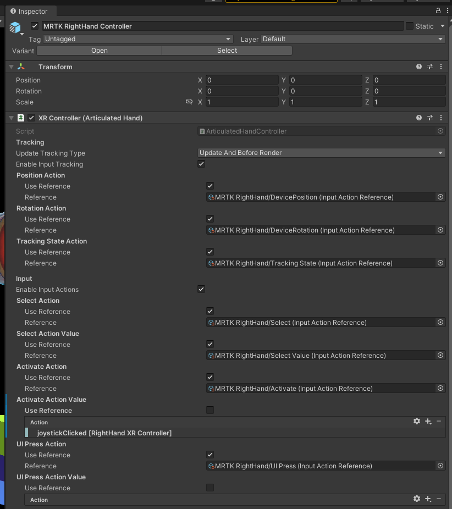Toggle Position Action Use Reference
The height and width of the screenshot is (509, 452).
(x=210, y=186)
